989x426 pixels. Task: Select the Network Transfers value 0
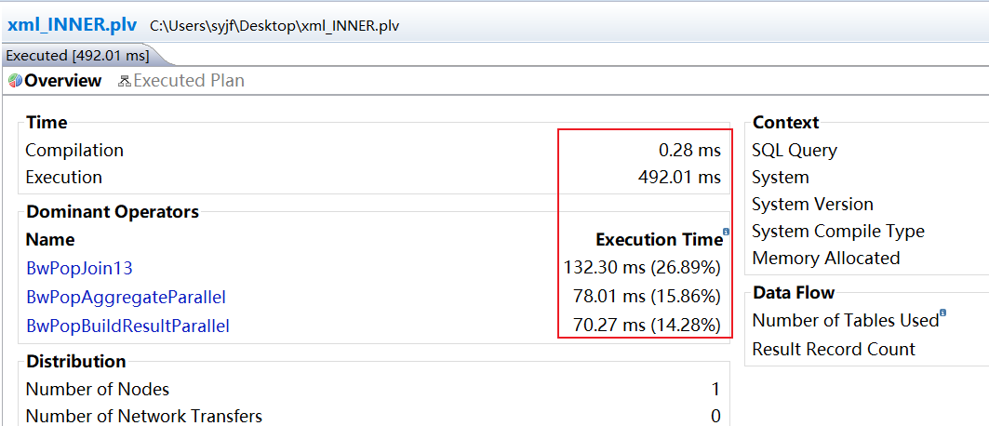pos(715,416)
